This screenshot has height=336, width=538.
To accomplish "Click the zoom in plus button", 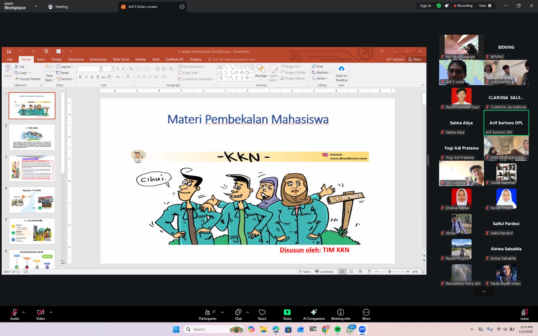I will [x=408, y=271].
